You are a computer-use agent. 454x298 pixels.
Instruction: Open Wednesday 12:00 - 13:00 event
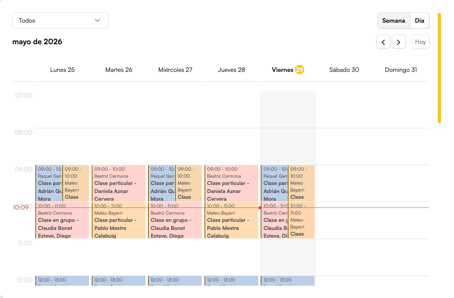(175, 281)
